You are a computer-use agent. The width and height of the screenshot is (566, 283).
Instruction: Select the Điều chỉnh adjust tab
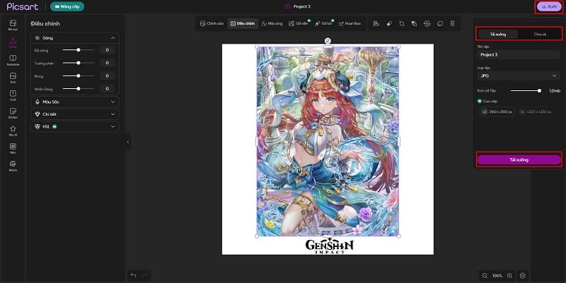(243, 23)
